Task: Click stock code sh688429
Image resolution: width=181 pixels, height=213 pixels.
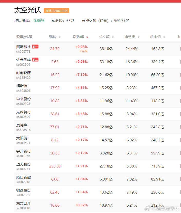Action: [23, 78]
